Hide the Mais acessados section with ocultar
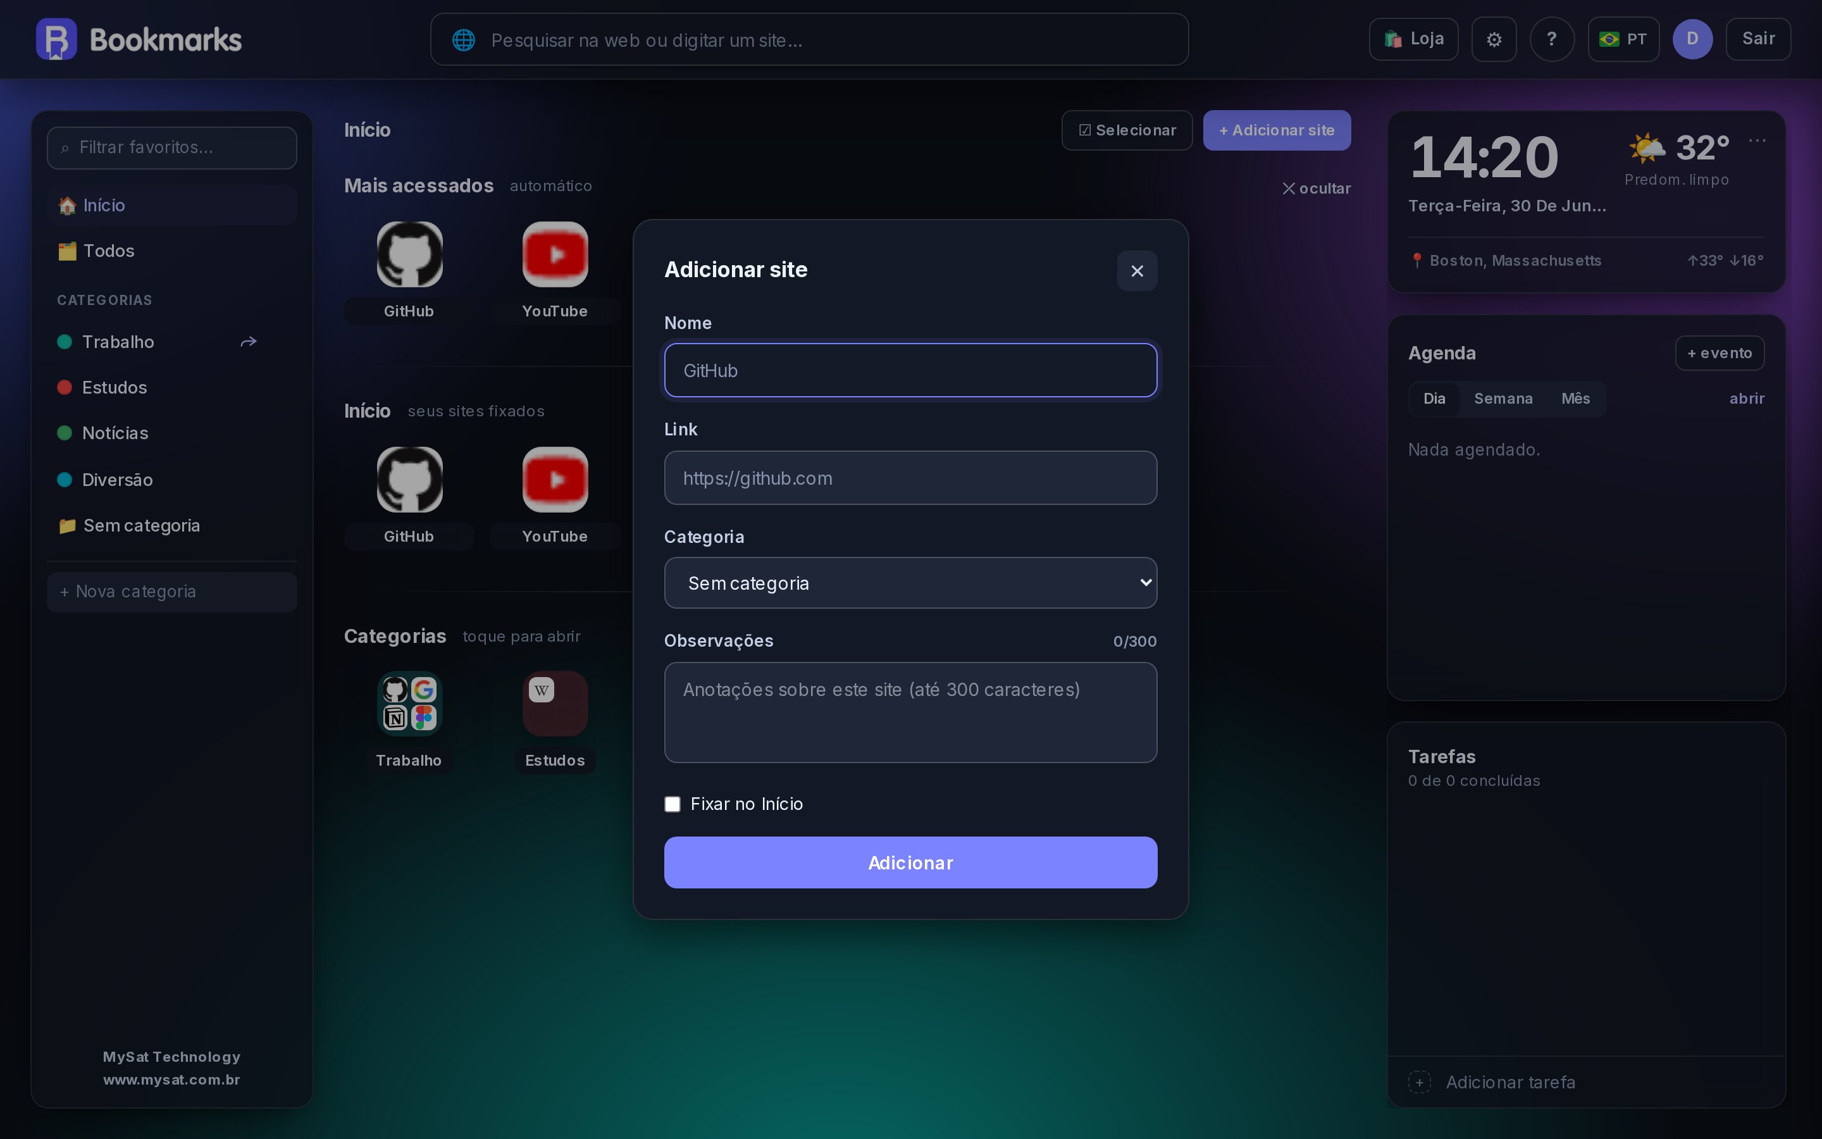Screen dimensions: 1822x1139 tap(1316, 189)
